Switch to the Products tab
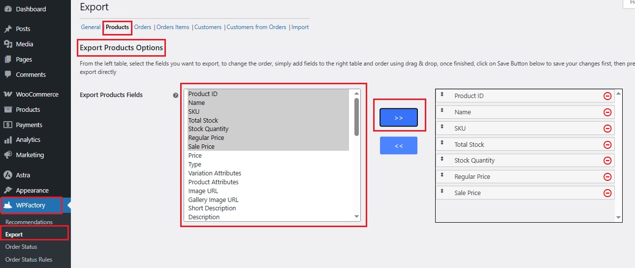Screen dimensions: 635x268 click(117, 27)
